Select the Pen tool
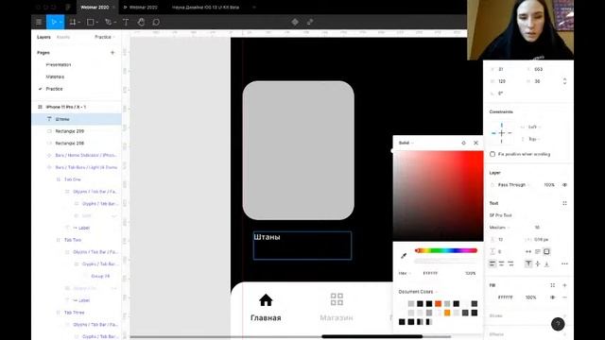The width and height of the screenshot is (605, 340). (109, 22)
